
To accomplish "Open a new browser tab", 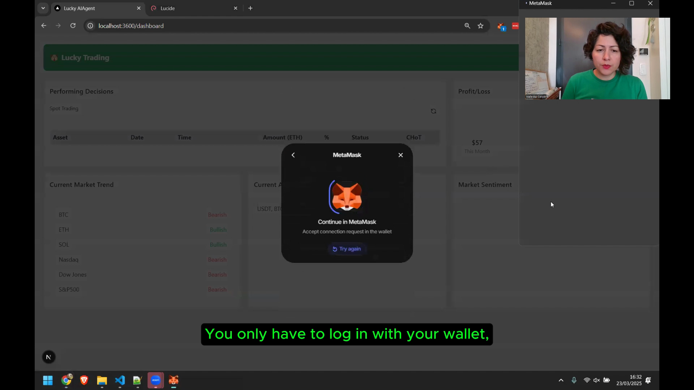I will click(x=250, y=8).
